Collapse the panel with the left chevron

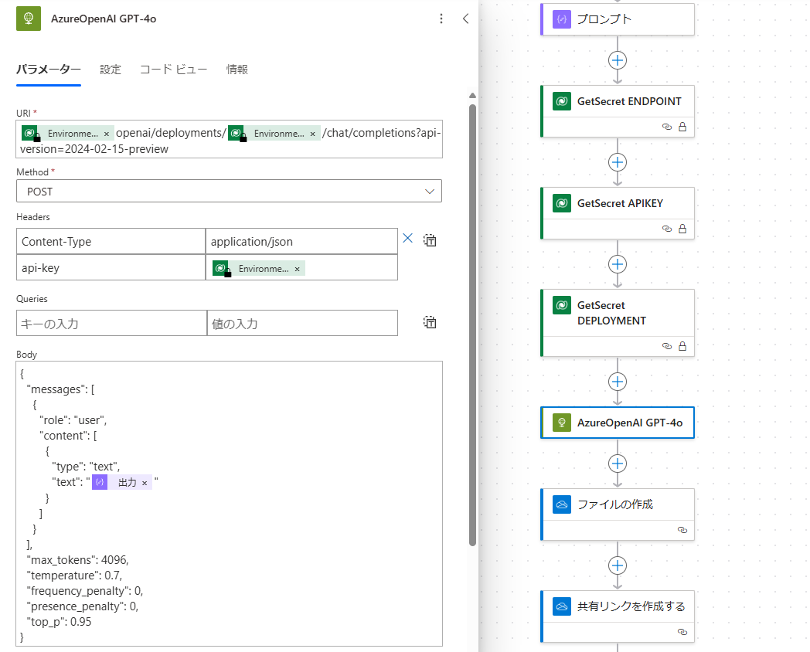pyautogui.click(x=465, y=19)
